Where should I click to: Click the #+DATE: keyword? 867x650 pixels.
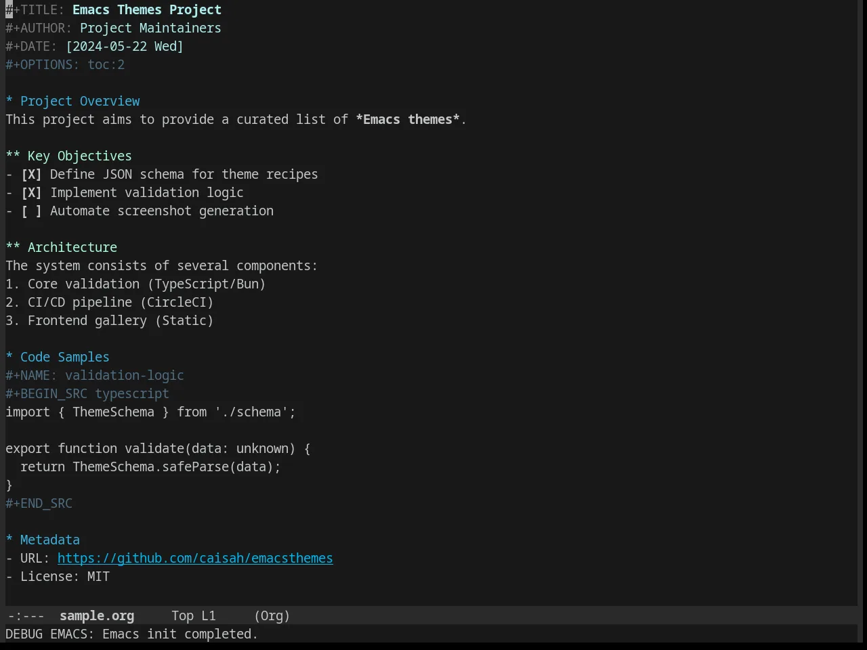click(x=32, y=46)
